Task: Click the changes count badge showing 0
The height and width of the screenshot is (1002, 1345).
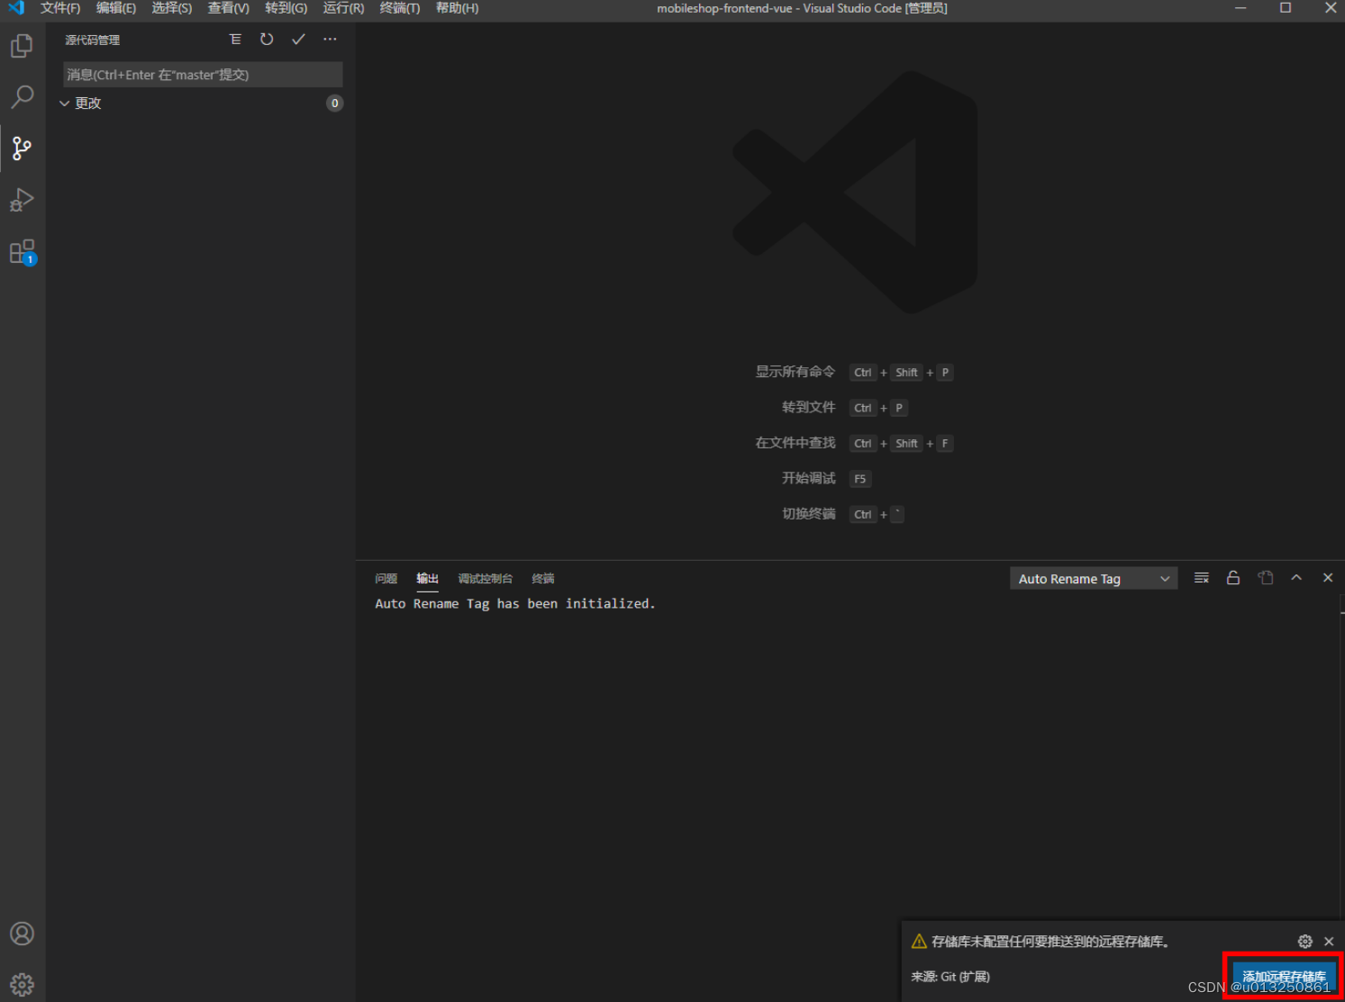Action: [335, 104]
